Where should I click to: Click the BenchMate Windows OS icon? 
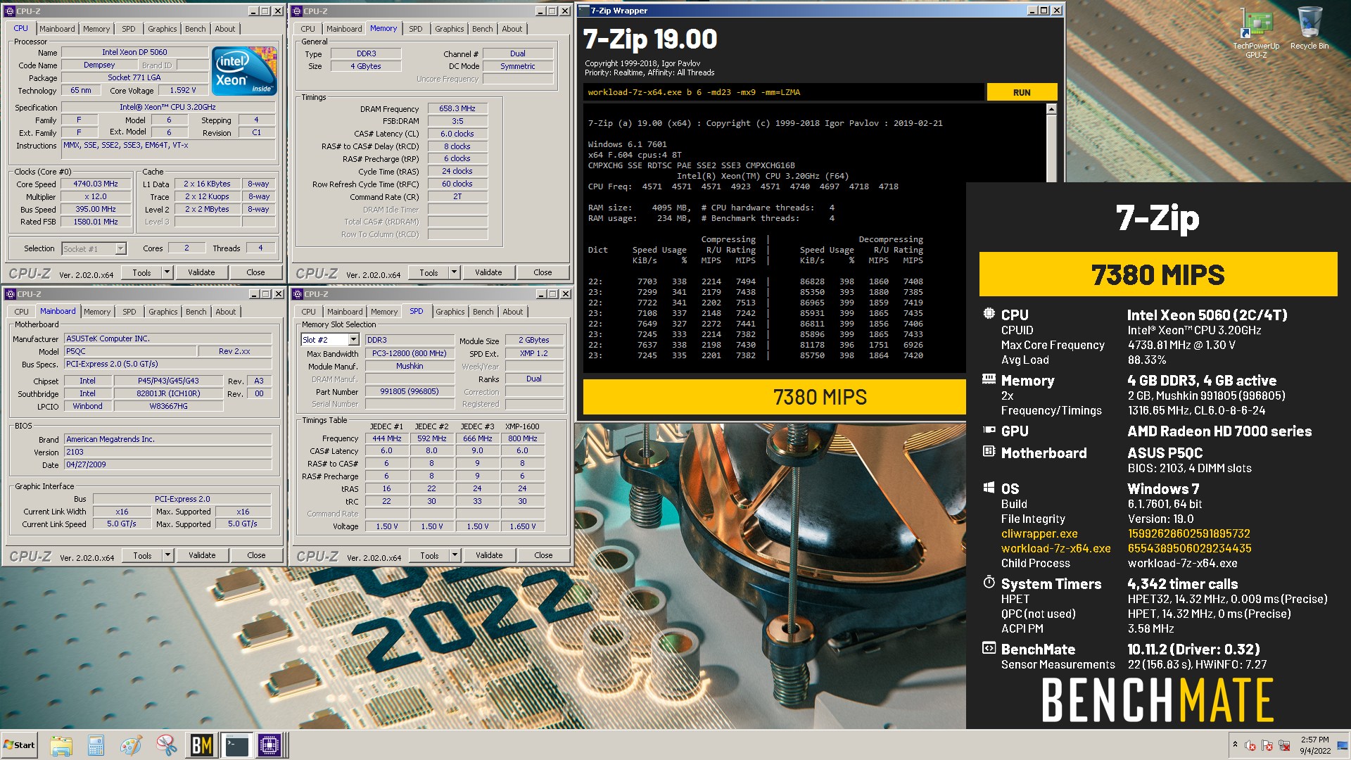click(x=989, y=488)
